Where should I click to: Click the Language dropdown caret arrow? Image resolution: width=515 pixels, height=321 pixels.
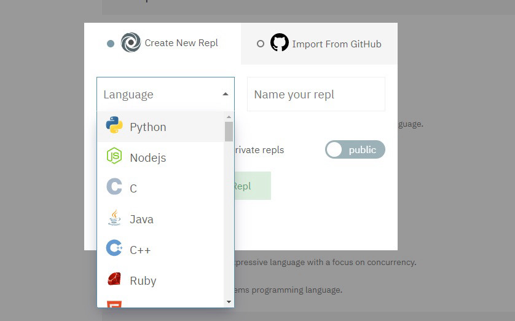coord(226,94)
